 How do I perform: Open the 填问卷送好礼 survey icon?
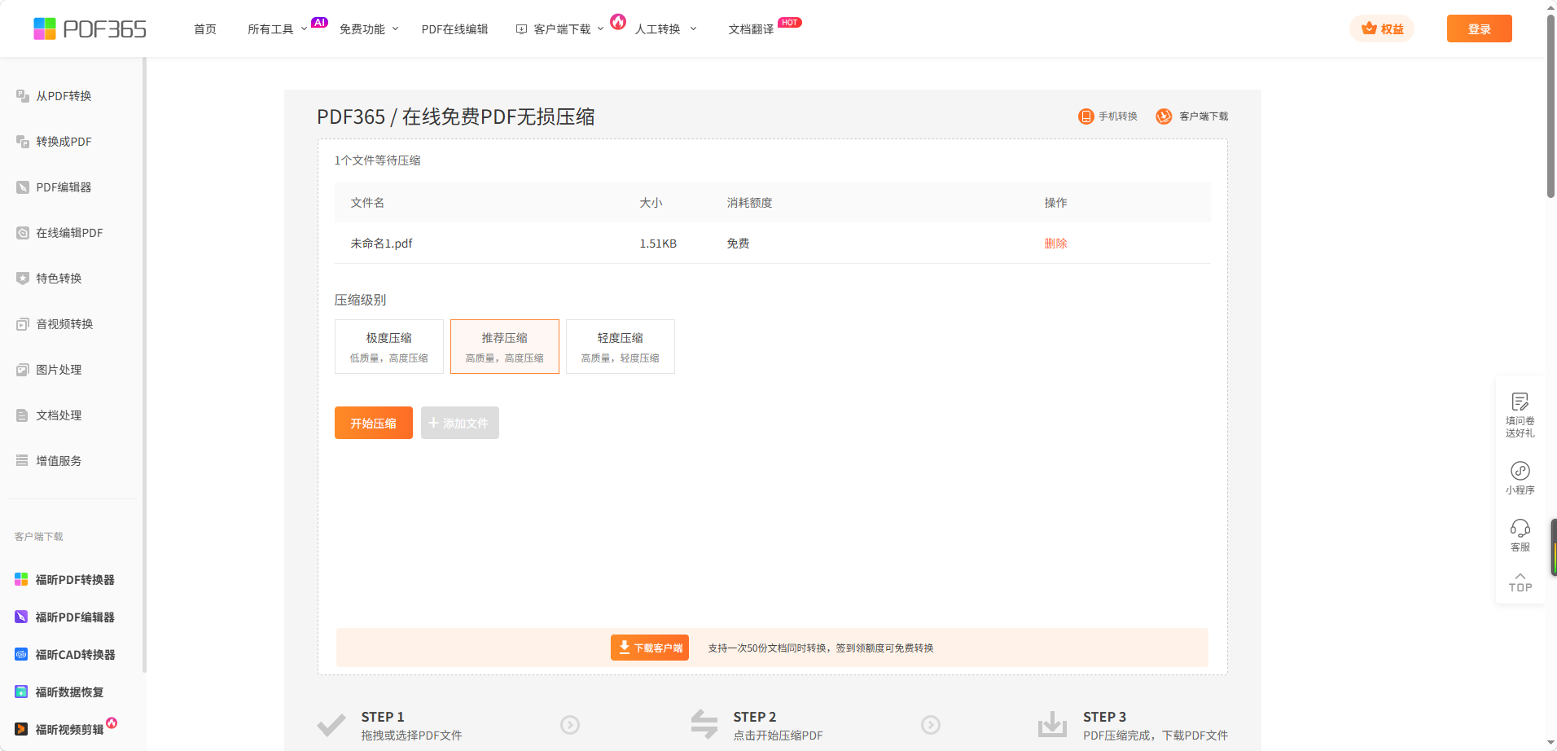pos(1520,402)
